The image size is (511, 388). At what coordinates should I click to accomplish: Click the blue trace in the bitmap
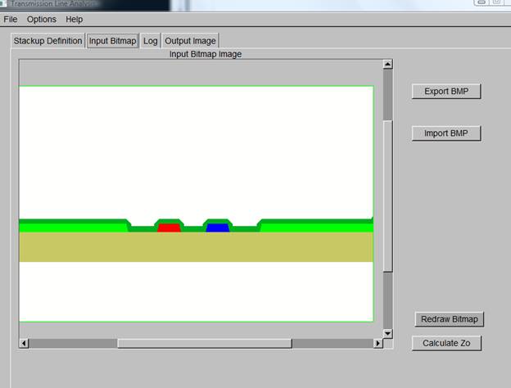tap(217, 228)
